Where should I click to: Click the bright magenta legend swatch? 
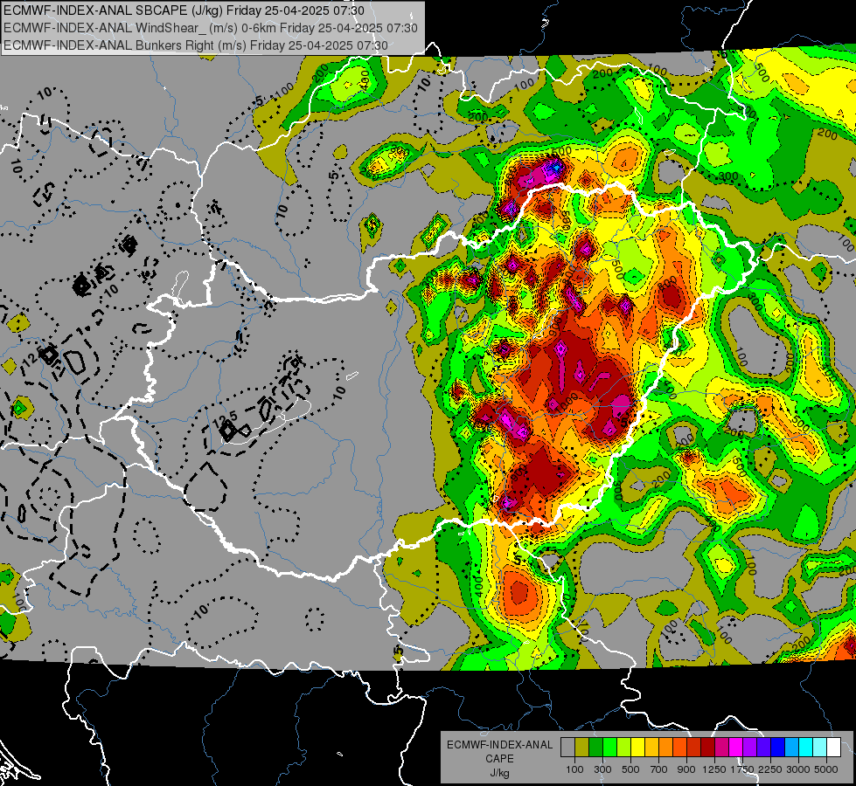(736, 747)
